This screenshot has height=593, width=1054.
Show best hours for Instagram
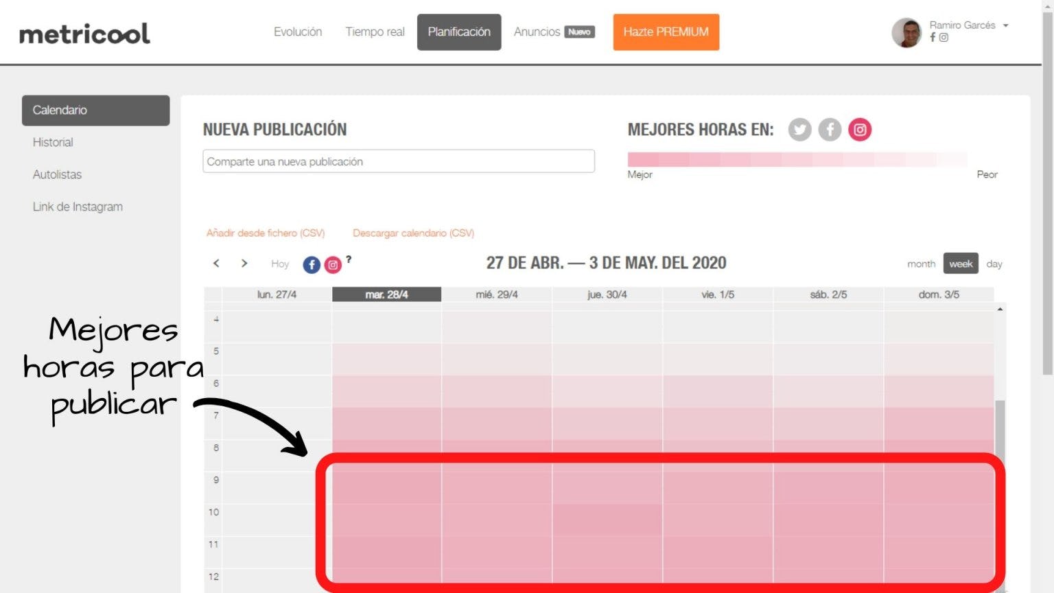(860, 130)
